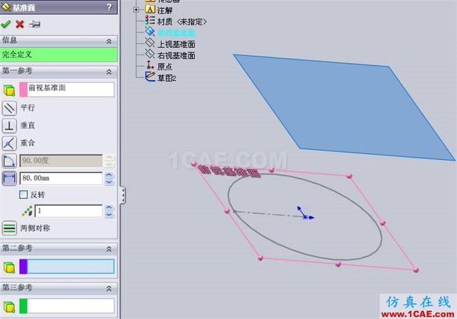Click the green 完全定义 status message
The height and width of the screenshot is (319, 457).
58,55
